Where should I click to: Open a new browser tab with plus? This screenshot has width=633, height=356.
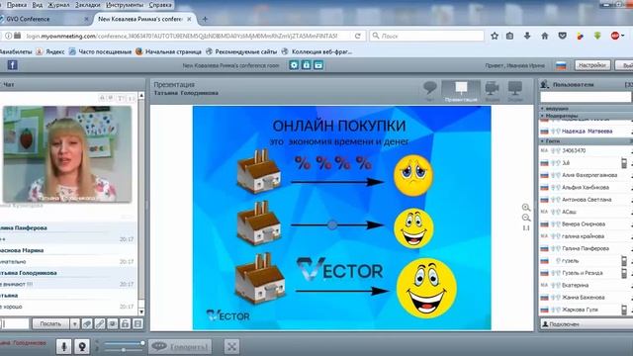click(205, 19)
